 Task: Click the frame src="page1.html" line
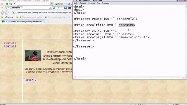point(111,37)
